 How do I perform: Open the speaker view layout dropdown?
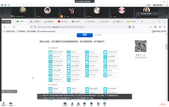(x=159, y=5)
